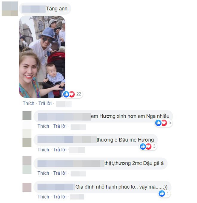Image resolution: width=197 pixels, height=203 pixels.
Task: Click Trả lời under thương e Đậu mẹ Hương
Action: pyautogui.click(x=60, y=150)
